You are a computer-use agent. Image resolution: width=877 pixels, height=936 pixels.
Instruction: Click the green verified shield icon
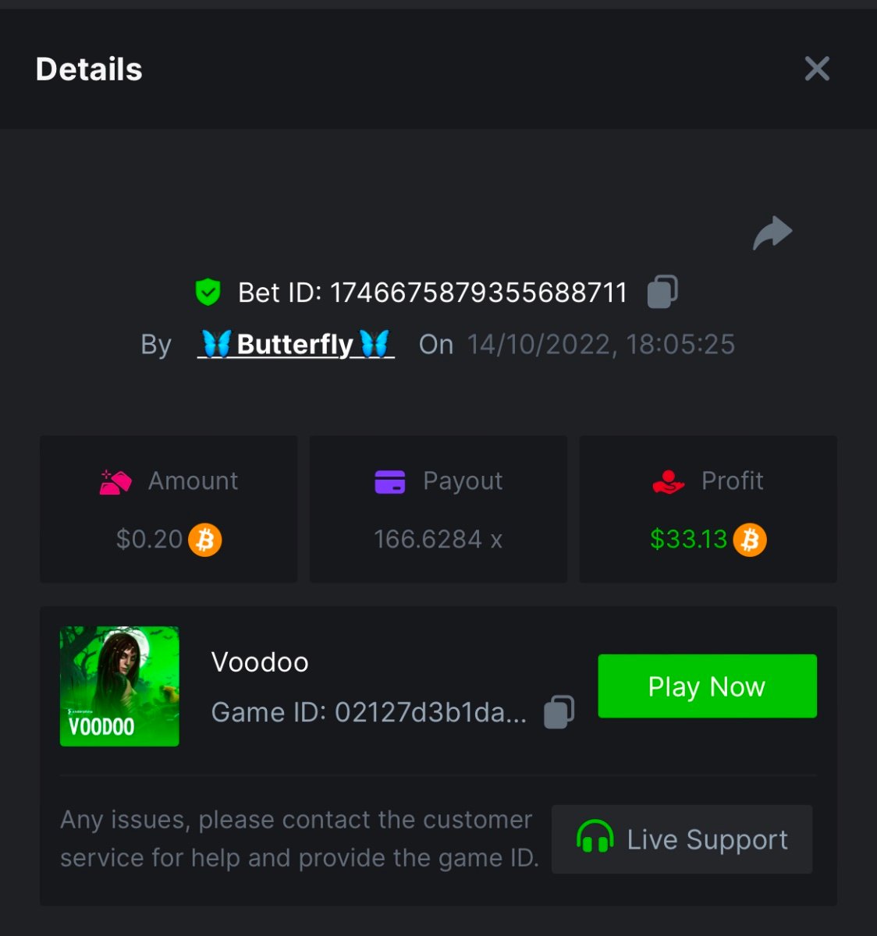(208, 292)
